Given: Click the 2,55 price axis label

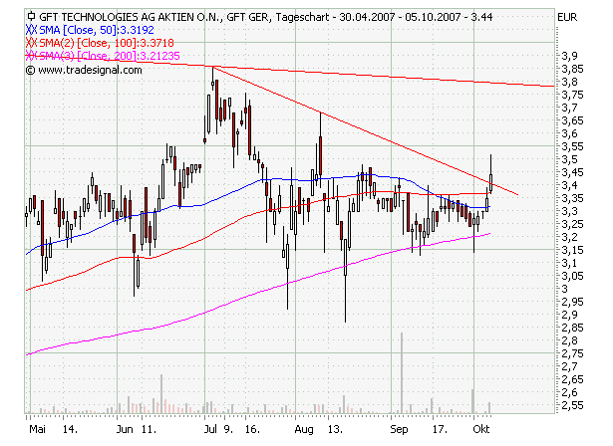Looking at the screenshot, I should pos(572,405).
